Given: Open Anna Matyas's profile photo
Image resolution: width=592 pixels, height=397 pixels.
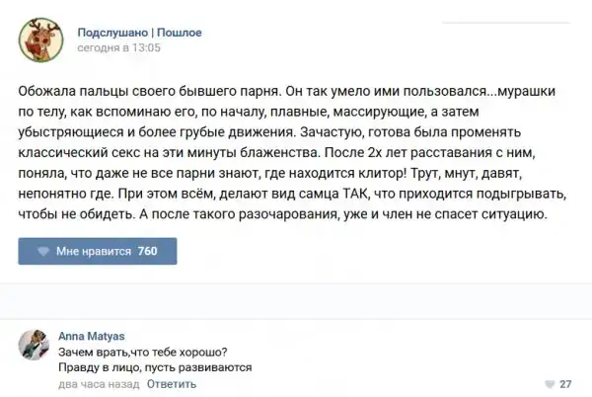Looking at the screenshot, I should [x=33, y=344].
